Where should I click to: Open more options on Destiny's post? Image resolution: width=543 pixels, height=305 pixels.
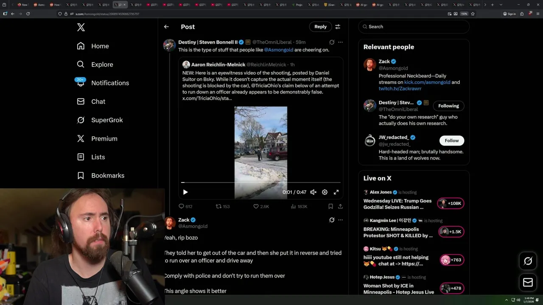(x=340, y=42)
